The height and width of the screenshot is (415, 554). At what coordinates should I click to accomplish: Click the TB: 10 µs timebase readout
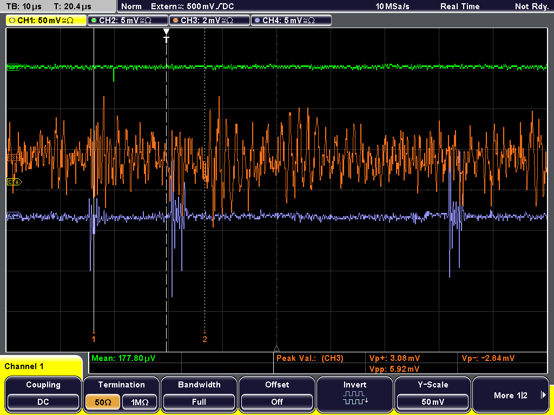click(24, 6)
